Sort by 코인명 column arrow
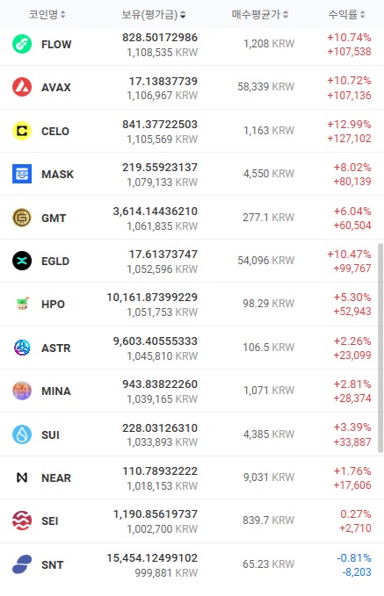The width and height of the screenshot is (384, 596). tap(62, 14)
